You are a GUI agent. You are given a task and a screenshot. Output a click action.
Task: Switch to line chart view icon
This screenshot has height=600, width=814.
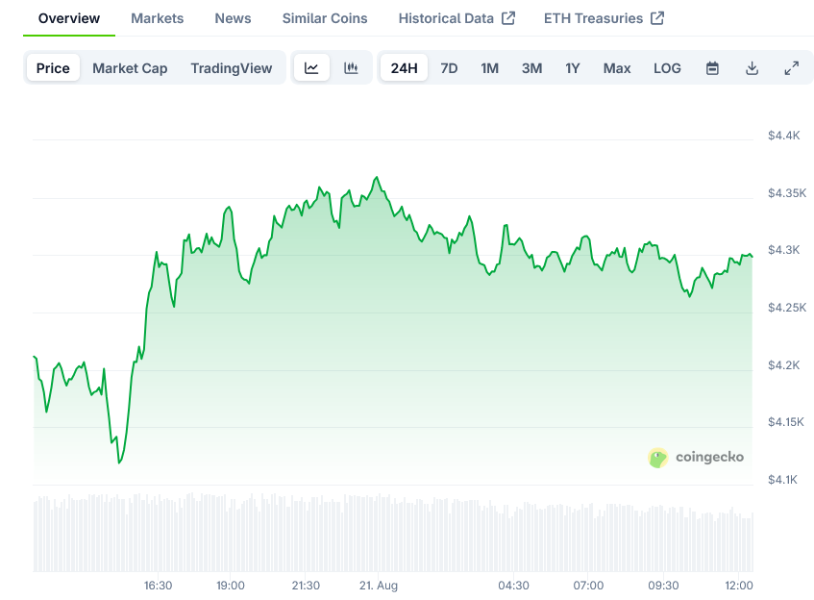tap(311, 68)
